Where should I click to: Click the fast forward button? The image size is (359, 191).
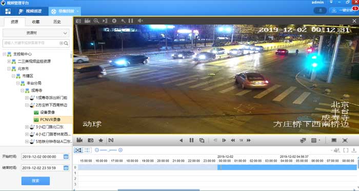(249, 140)
